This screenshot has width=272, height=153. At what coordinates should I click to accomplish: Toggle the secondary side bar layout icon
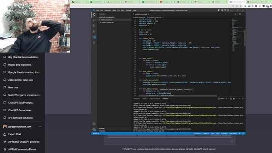[x=225, y=10]
